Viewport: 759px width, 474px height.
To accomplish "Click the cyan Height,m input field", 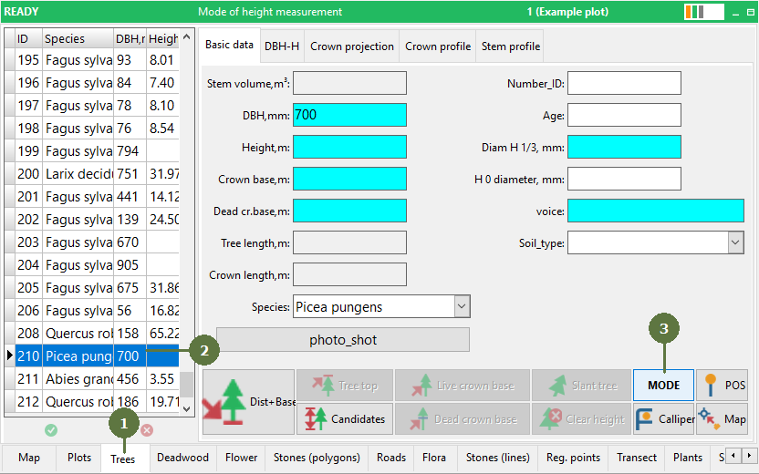I will point(349,147).
